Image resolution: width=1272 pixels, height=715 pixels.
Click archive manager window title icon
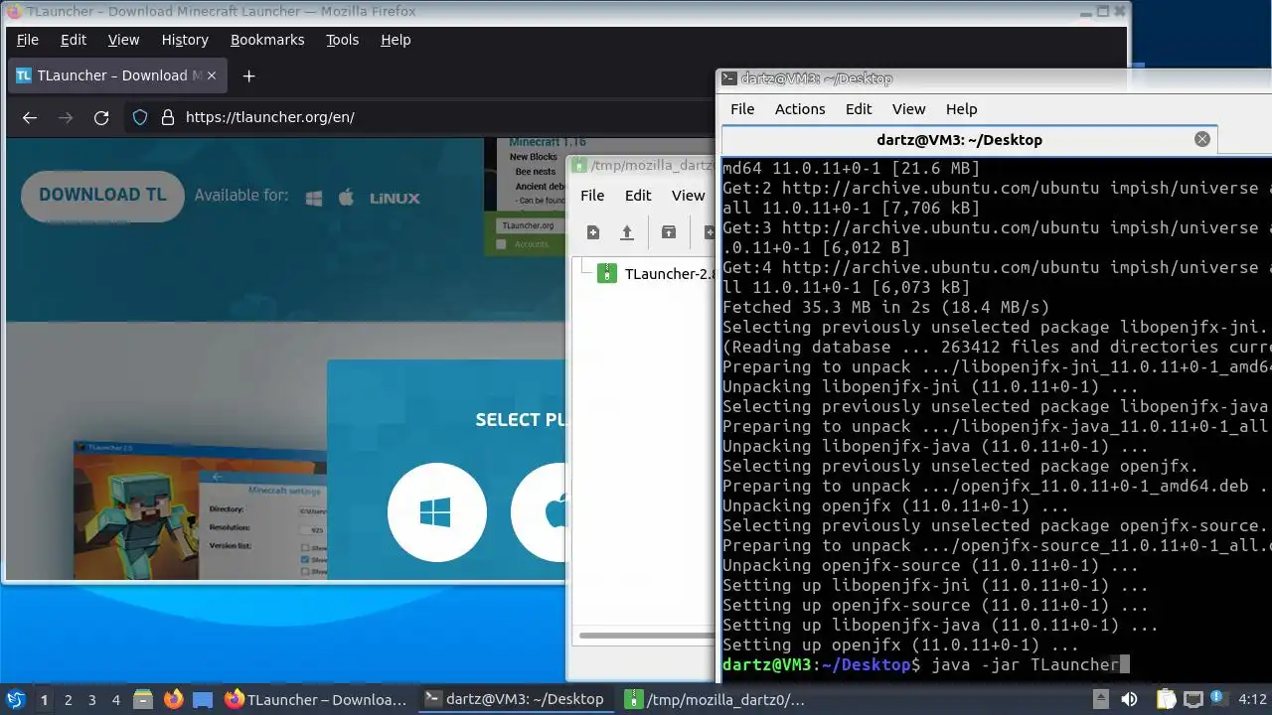pyautogui.click(x=579, y=166)
